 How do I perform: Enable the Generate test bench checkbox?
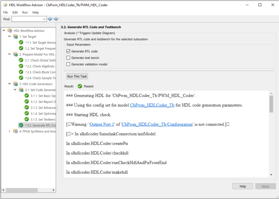coord(68,58)
